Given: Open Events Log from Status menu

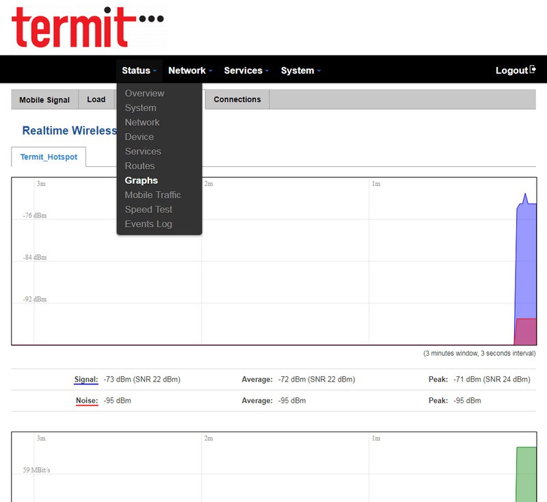Looking at the screenshot, I should (x=148, y=224).
